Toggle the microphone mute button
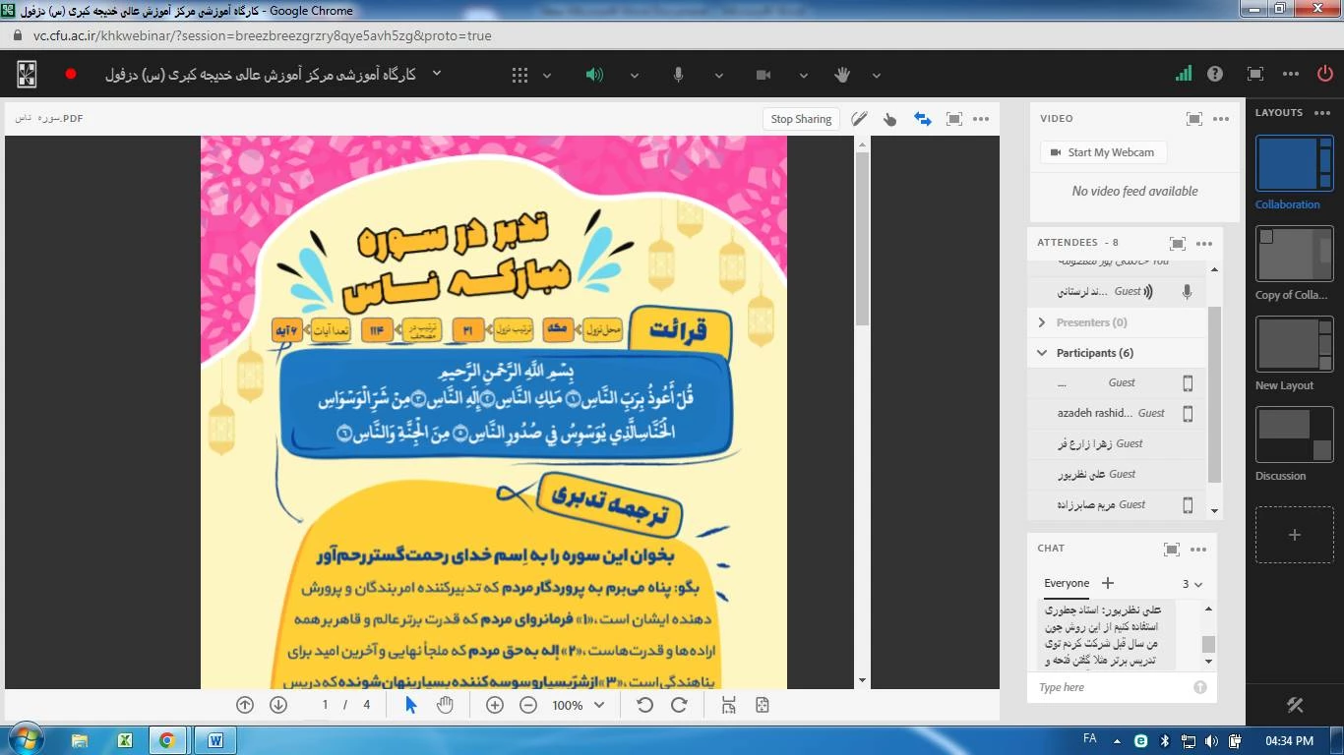The image size is (1344, 755). 679,75
